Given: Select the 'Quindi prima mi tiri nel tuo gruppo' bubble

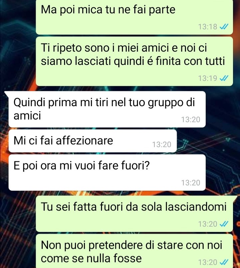Looking at the screenshot, I should (x=107, y=109).
